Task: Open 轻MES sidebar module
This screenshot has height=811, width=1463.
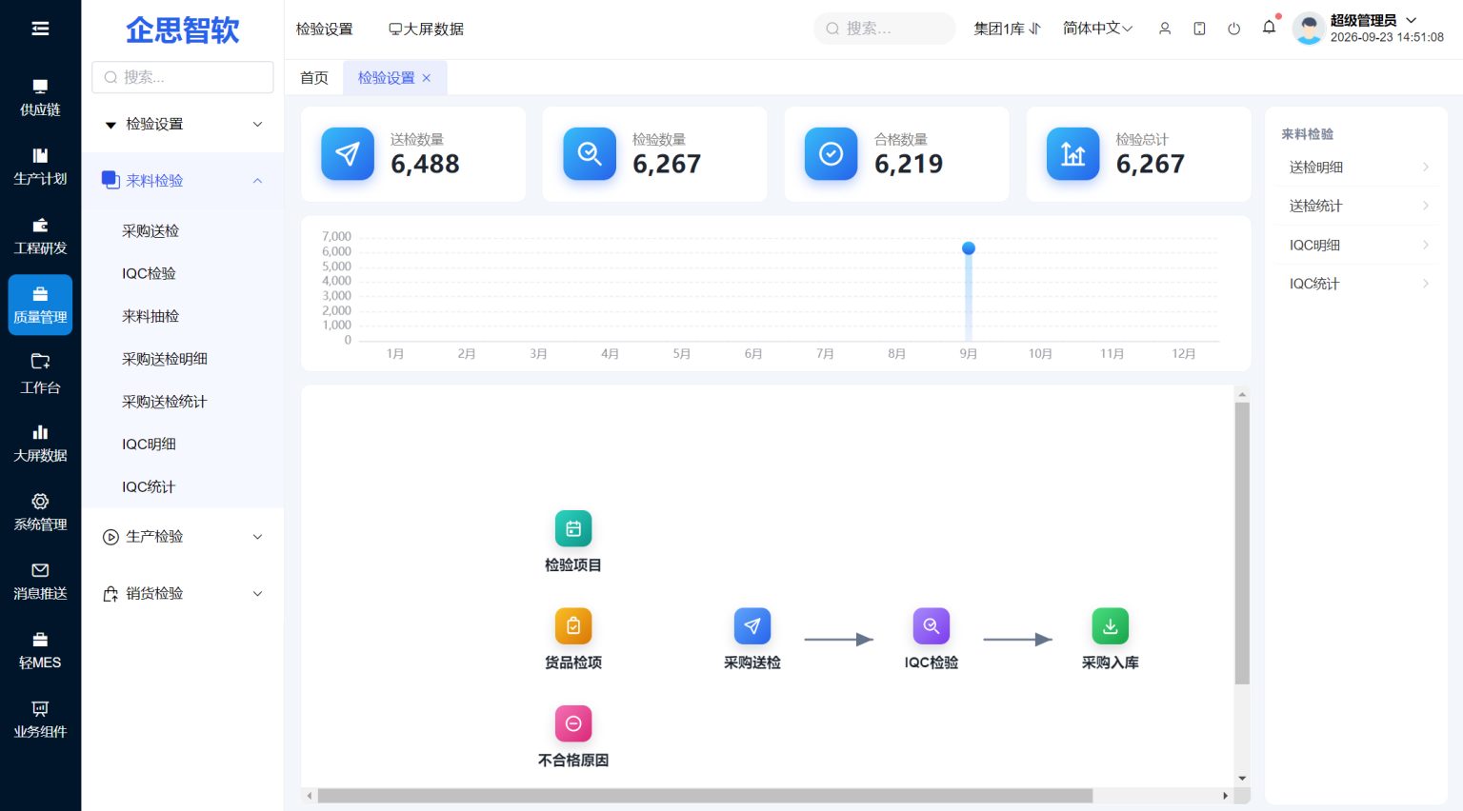Action: (40, 650)
